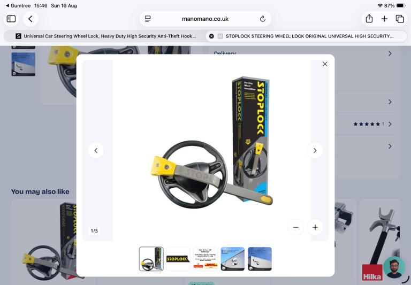Zoom out with the minus button
This screenshot has width=411, height=285.
point(295,227)
